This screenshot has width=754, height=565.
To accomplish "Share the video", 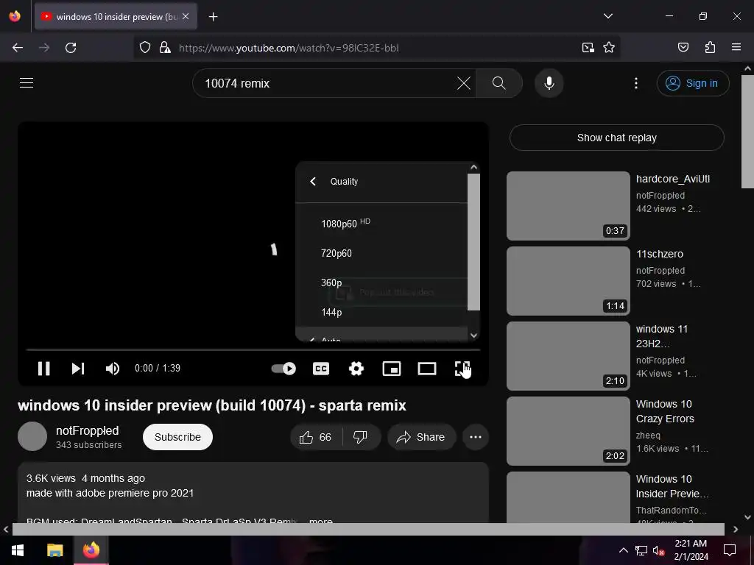I will tap(420, 437).
